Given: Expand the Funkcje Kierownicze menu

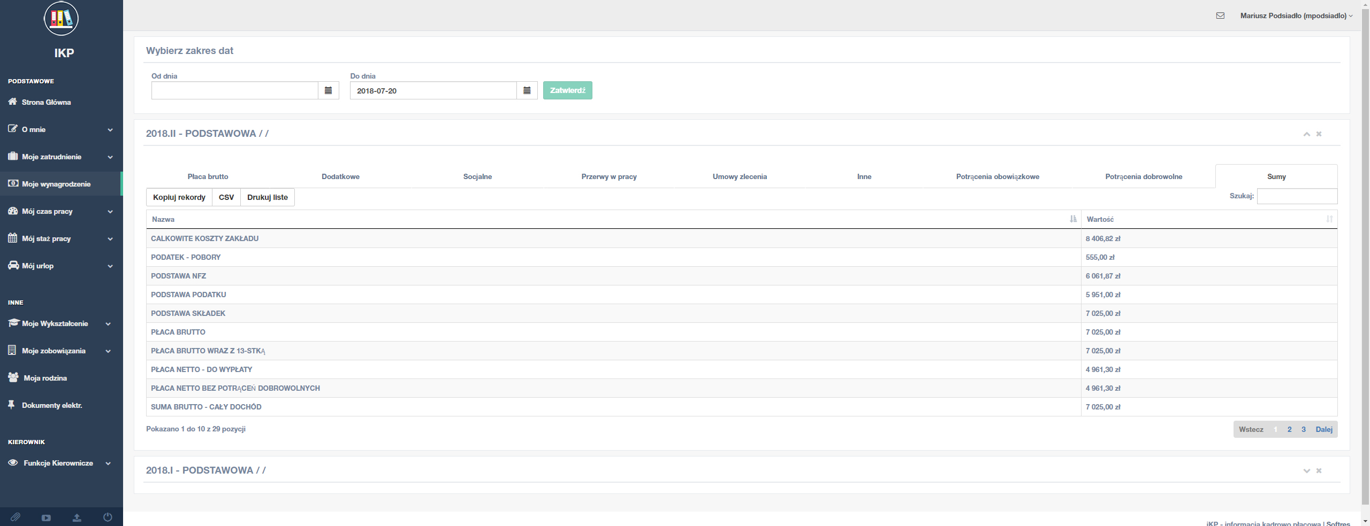Looking at the screenshot, I should pos(62,463).
